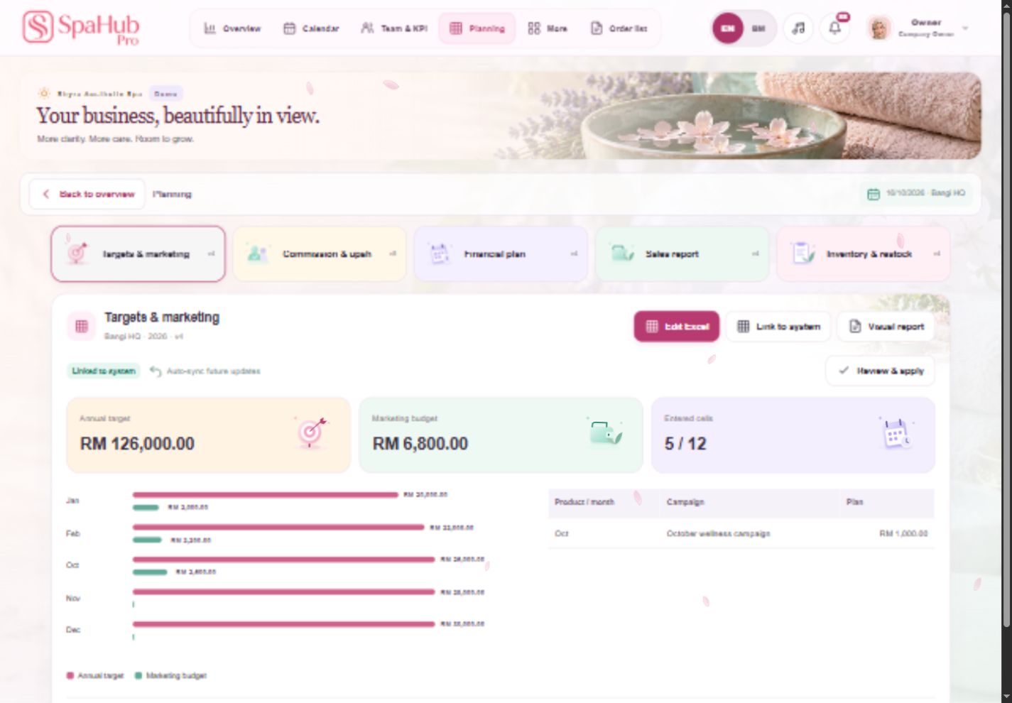Click the Owner profile avatar
The height and width of the screenshot is (703, 1012).
[x=879, y=28]
